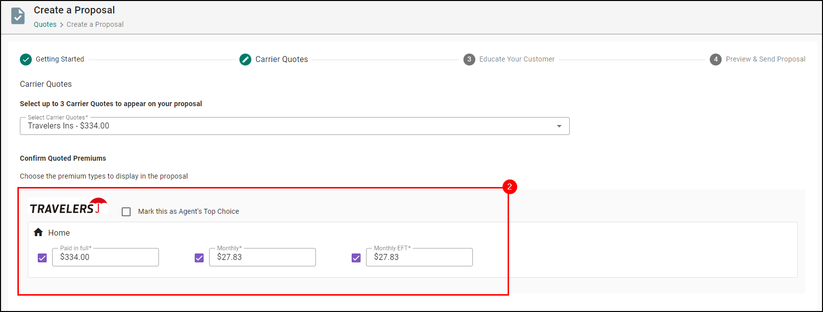Image resolution: width=823 pixels, height=312 pixels.
Task: Click the Home label text
Action: (59, 233)
